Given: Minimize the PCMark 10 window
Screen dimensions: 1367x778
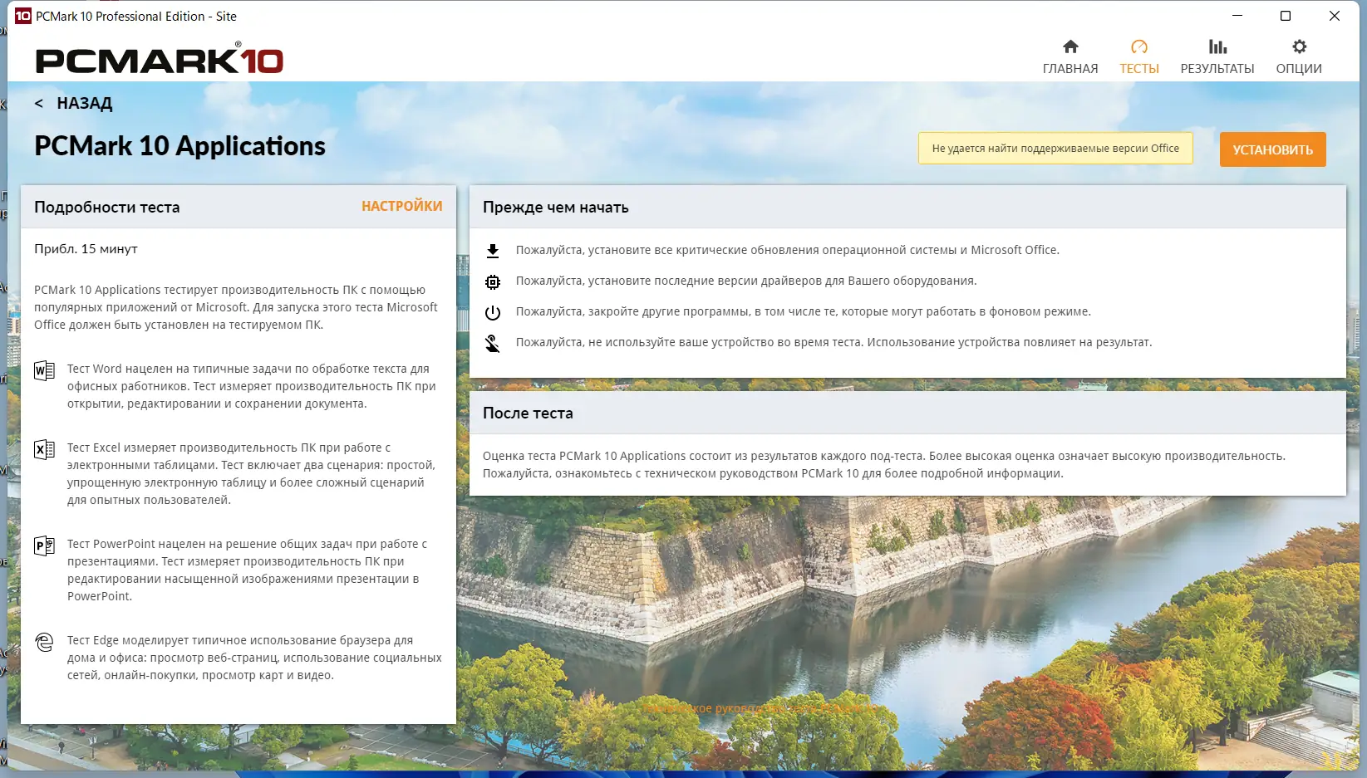Looking at the screenshot, I should [x=1237, y=16].
